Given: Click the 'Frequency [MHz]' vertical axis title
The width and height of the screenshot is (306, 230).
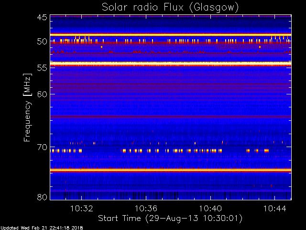Looking at the screenshot, I should click(x=27, y=107).
